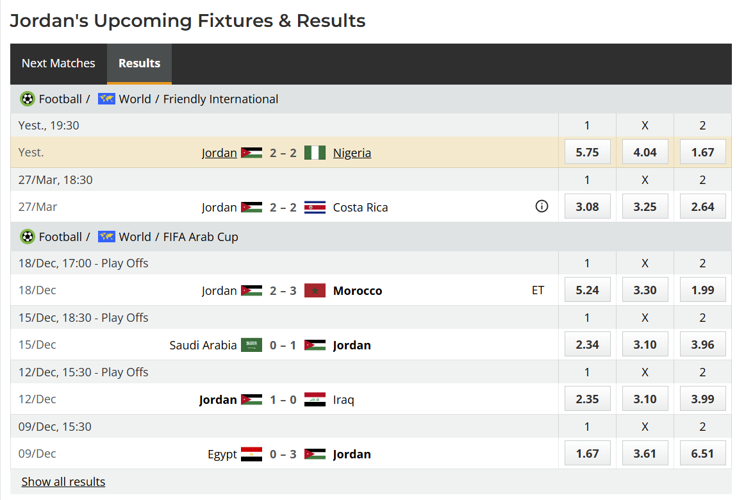
Task: Click the Costa Rica flag icon
Action: tap(315, 207)
